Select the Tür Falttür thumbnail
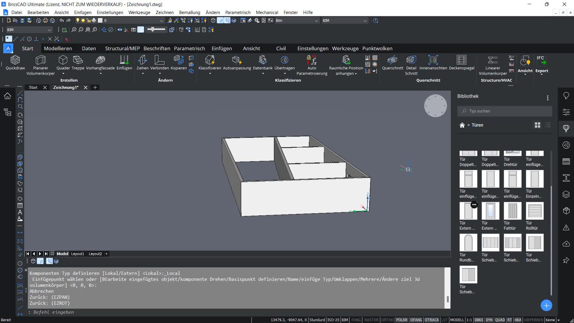This screenshot has width=574, height=323. (x=512, y=211)
